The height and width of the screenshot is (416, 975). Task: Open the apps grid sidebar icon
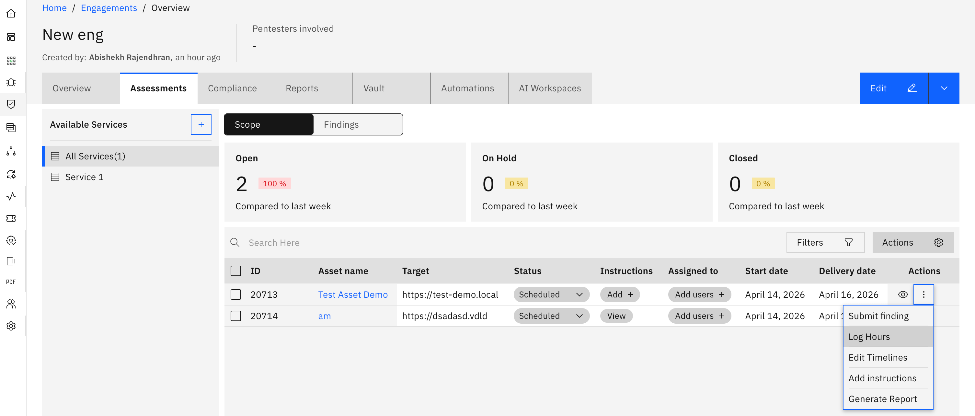(11, 61)
